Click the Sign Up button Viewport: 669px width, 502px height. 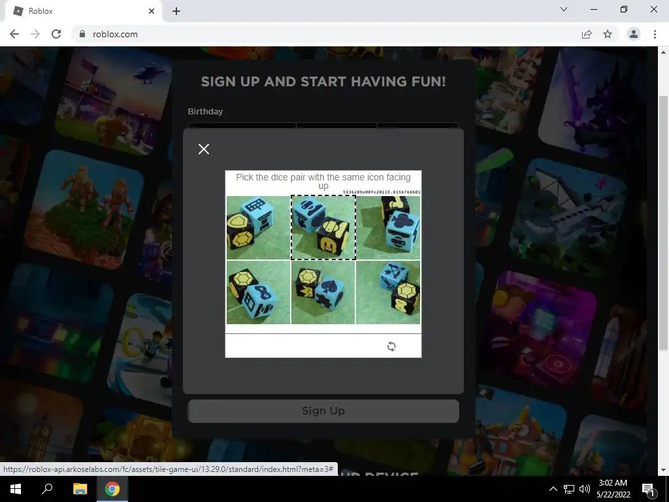pos(323,410)
